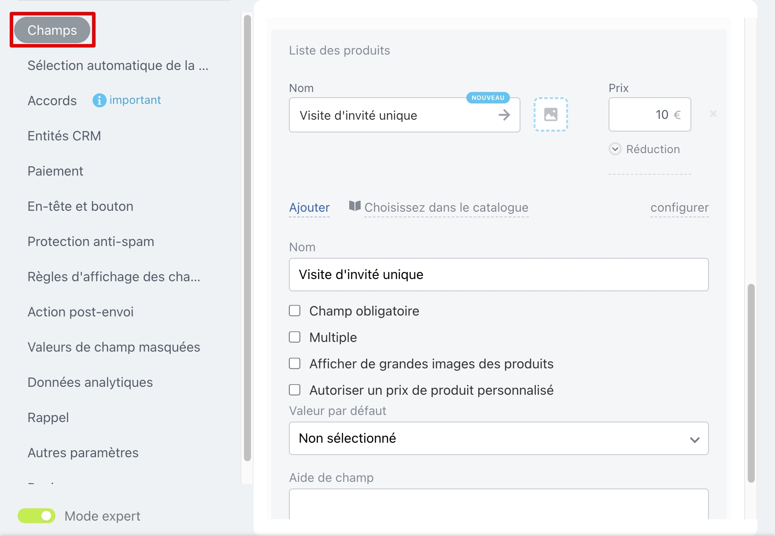Check Autoriser un prix de produit personnalisé
The width and height of the screenshot is (775, 536).
coord(295,390)
